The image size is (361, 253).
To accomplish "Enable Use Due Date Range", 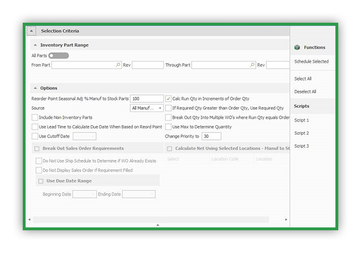I will click(41, 181).
